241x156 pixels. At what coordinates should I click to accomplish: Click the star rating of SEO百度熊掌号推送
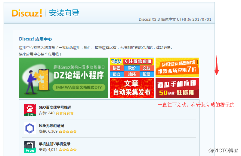[x=65, y=113]
